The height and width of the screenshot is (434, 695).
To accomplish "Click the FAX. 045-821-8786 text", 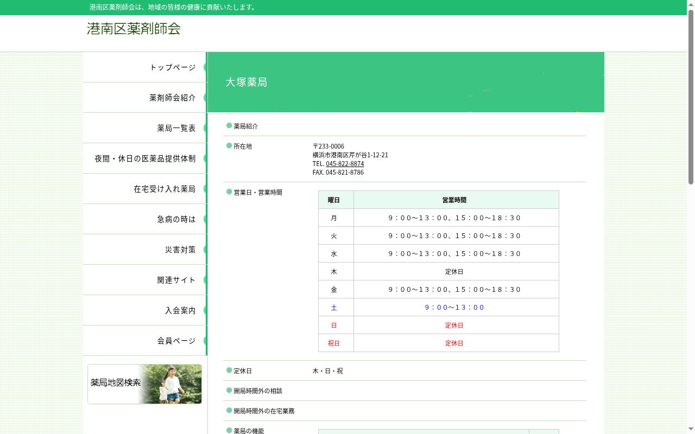I will [x=338, y=173].
